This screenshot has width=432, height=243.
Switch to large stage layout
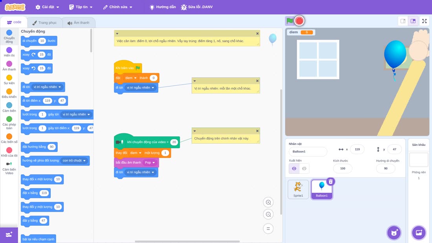[x=413, y=21]
